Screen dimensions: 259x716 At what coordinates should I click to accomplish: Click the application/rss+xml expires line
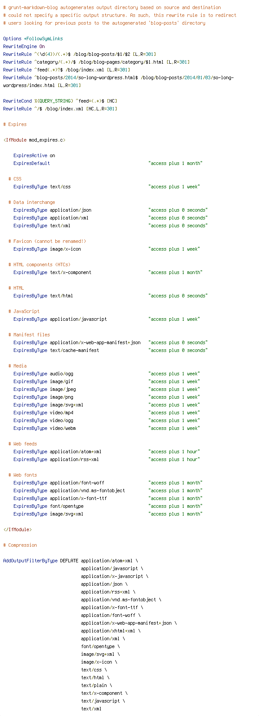pyautogui.click(x=107, y=459)
